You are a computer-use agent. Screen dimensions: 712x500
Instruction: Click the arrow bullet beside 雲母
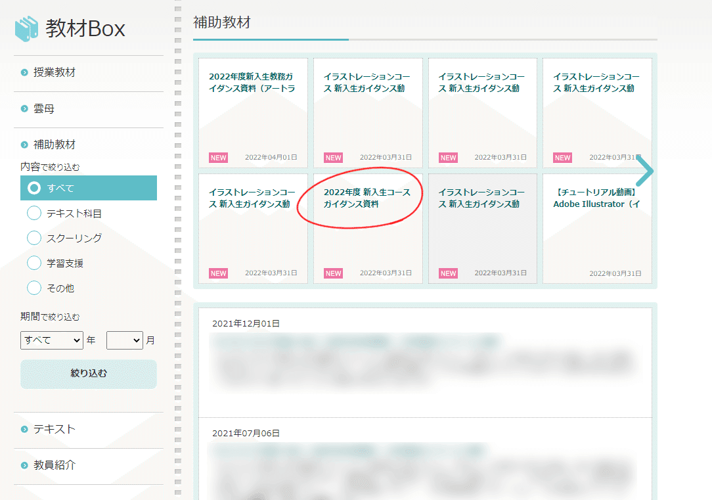tap(24, 108)
